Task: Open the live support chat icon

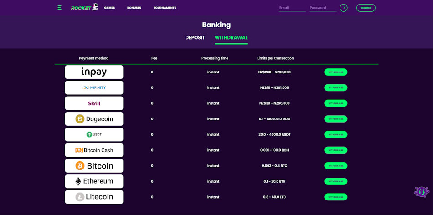Action: [x=422, y=191]
